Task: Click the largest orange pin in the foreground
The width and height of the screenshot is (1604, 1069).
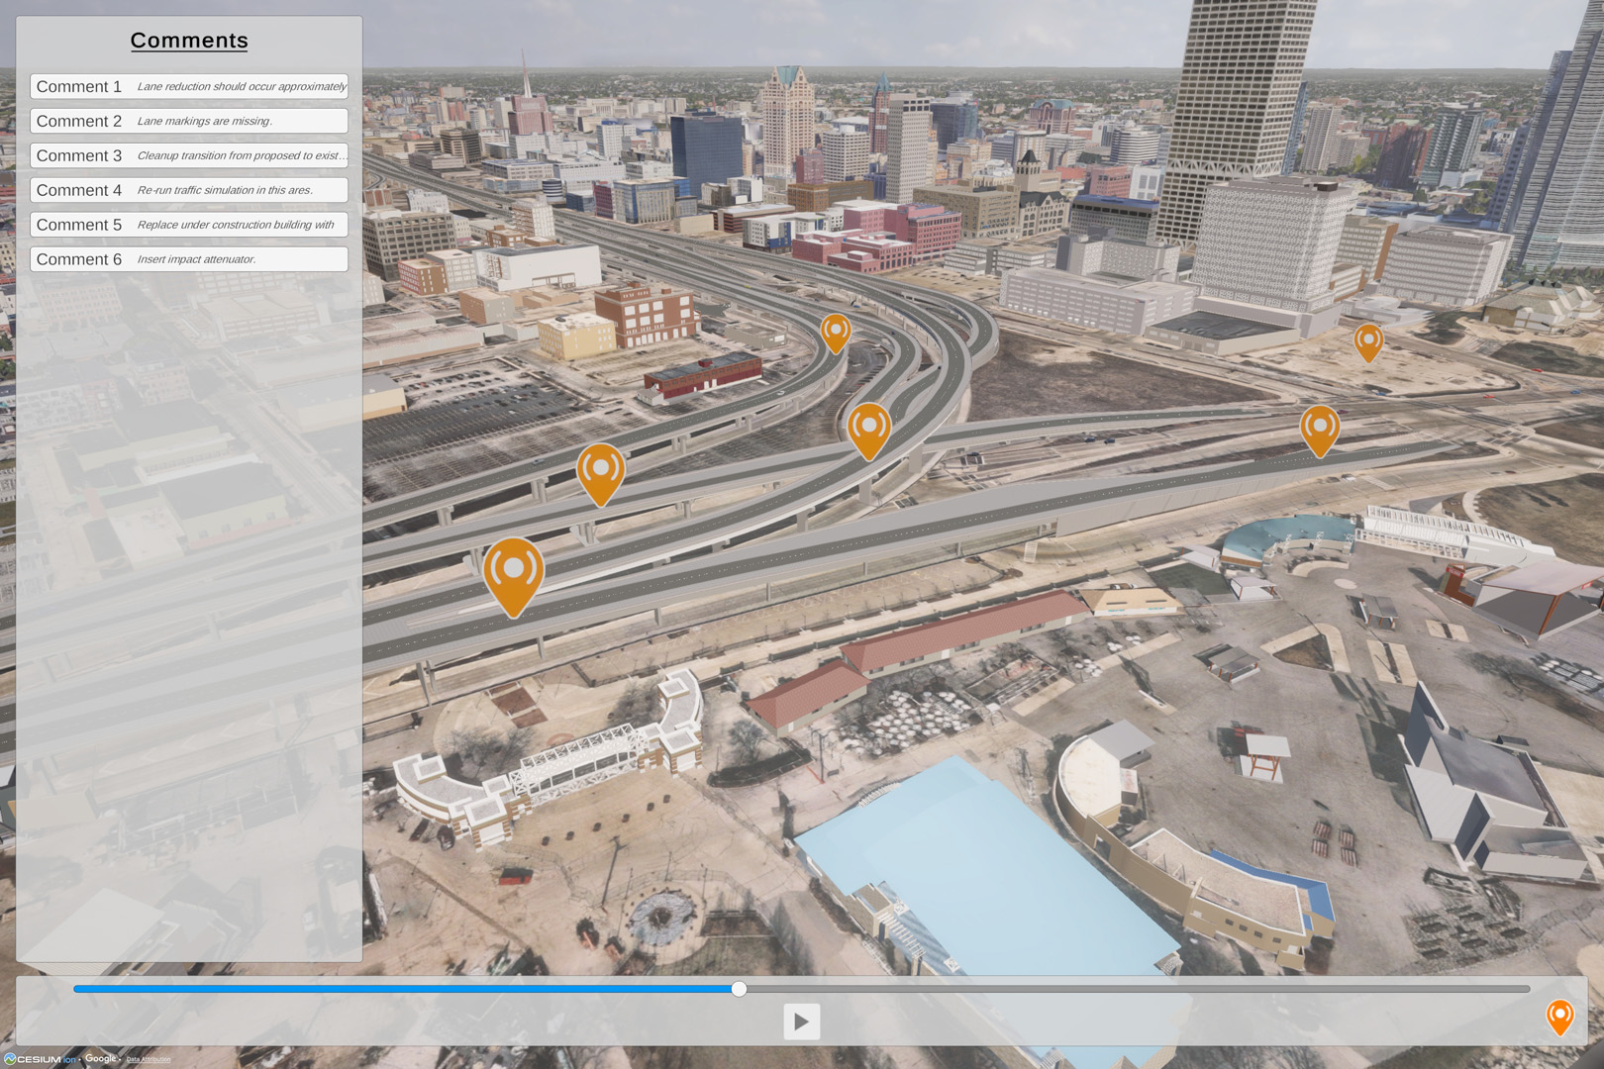Action: coord(513,574)
